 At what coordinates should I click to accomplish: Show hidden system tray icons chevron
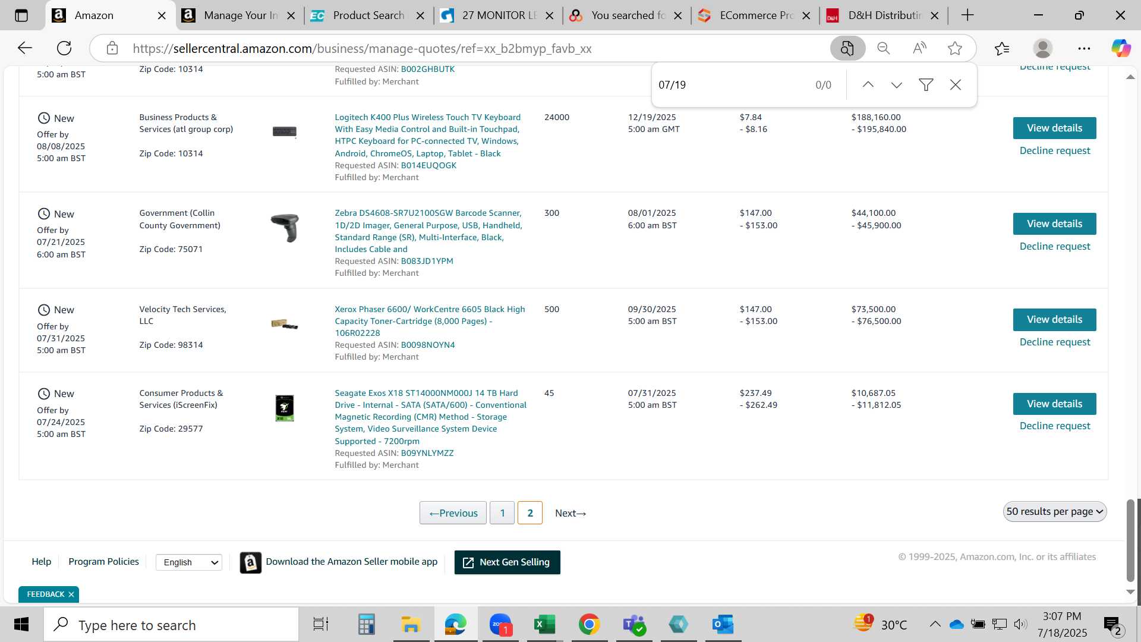935,624
